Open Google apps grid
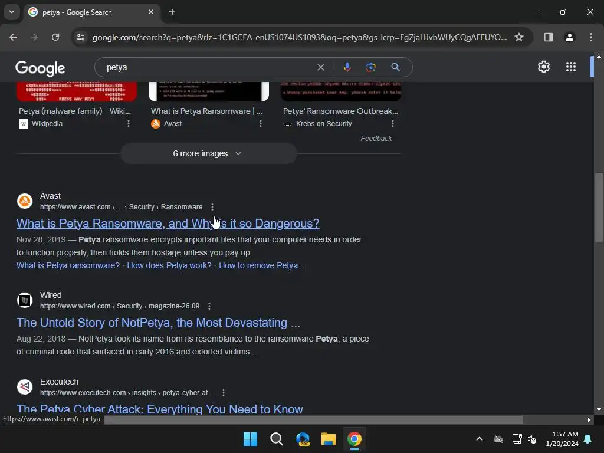604x453 pixels. click(x=570, y=67)
